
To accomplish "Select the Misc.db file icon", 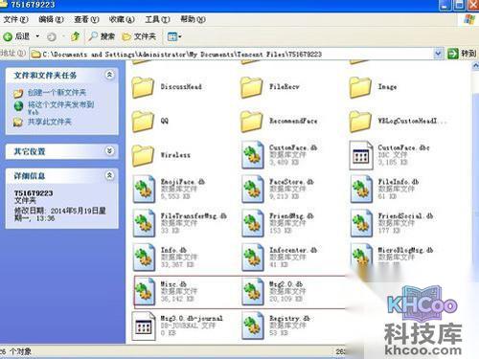I will [x=144, y=292].
